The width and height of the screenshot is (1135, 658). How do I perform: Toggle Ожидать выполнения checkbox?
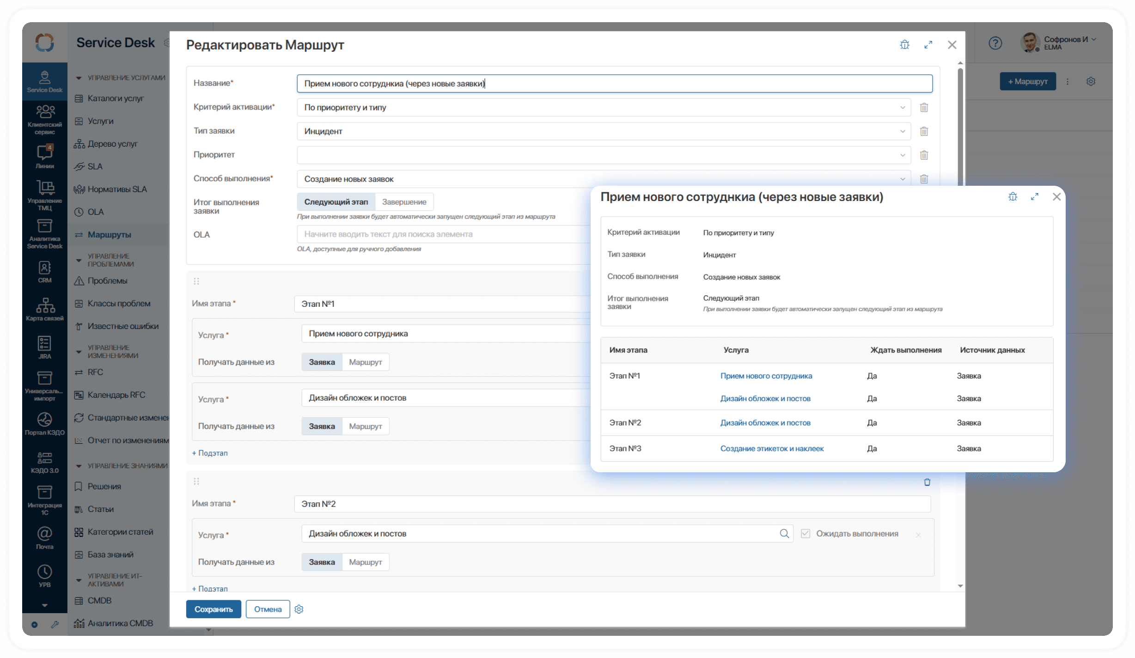tap(805, 534)
